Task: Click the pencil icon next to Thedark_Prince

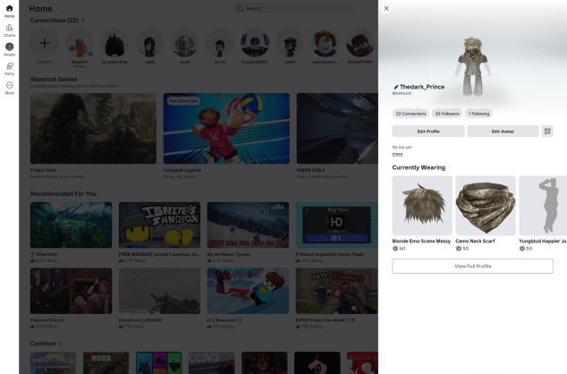Action: (x=395, y=88)
